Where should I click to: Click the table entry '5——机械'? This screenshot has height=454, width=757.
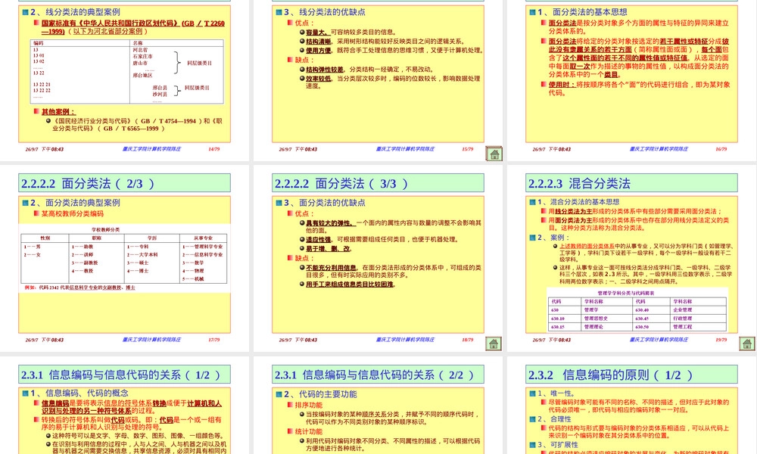[193, 279]
